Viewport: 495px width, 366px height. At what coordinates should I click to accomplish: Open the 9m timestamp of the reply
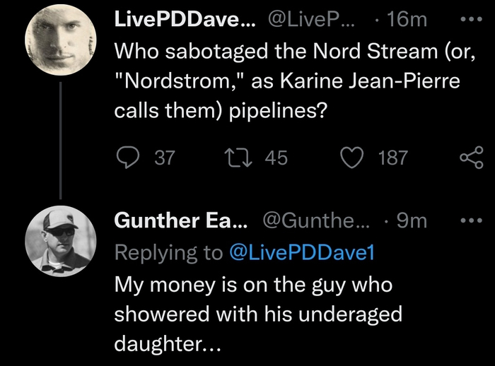412,221
